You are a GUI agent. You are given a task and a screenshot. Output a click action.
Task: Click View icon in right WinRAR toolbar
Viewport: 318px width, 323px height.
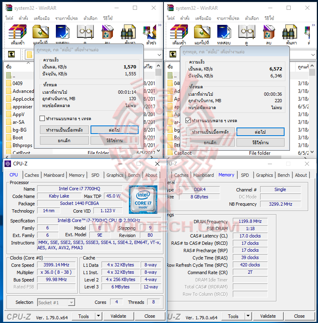point(247,32)
